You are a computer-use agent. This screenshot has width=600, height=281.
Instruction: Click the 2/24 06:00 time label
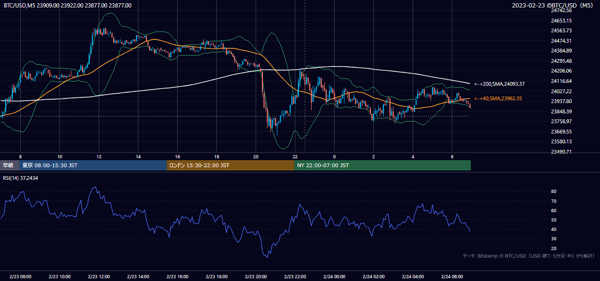click(452, 277)
